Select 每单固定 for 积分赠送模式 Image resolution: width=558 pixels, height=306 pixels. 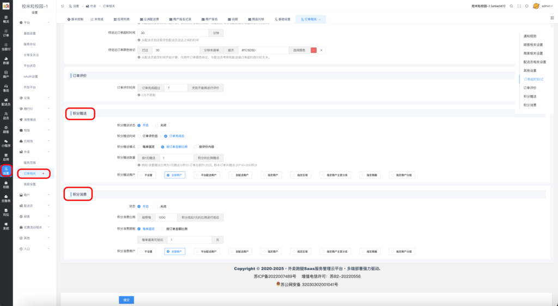click(146, 147)
